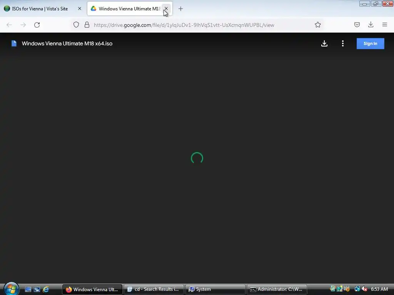Open a new browser tab
This screenshot has height=295, width=394.
tap(180, 9)
